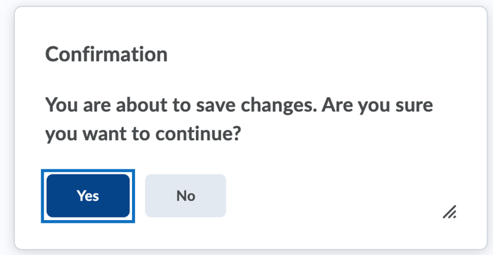
Task: Select the diagonal-lines resize grip
Action: click(449, 212)
